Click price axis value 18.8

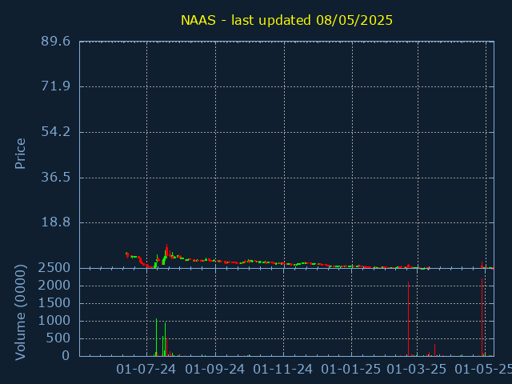coord(55,222)
